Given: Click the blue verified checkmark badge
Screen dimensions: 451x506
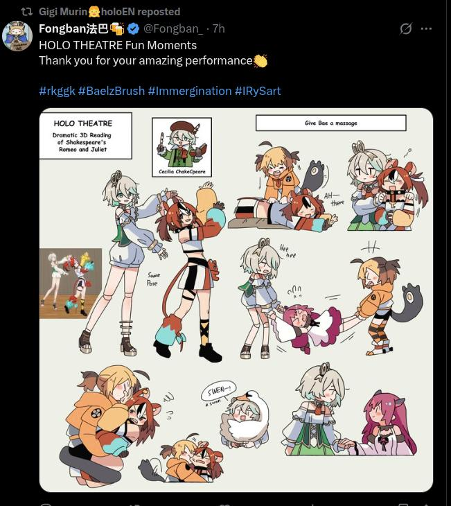Looking at the screenshot, I should pos(133,28).
